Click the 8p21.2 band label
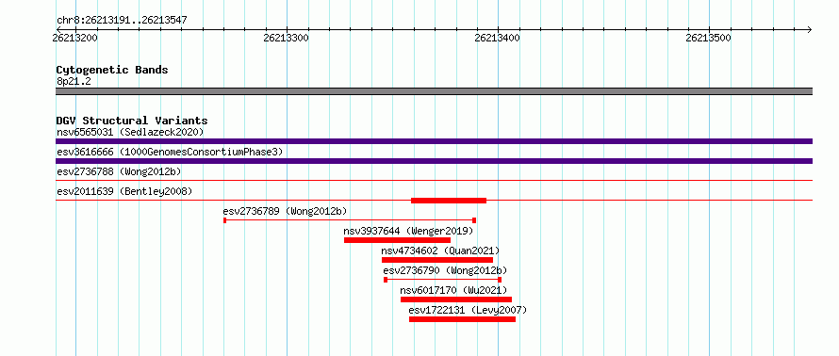839x356 pixels. click(74, 81)
